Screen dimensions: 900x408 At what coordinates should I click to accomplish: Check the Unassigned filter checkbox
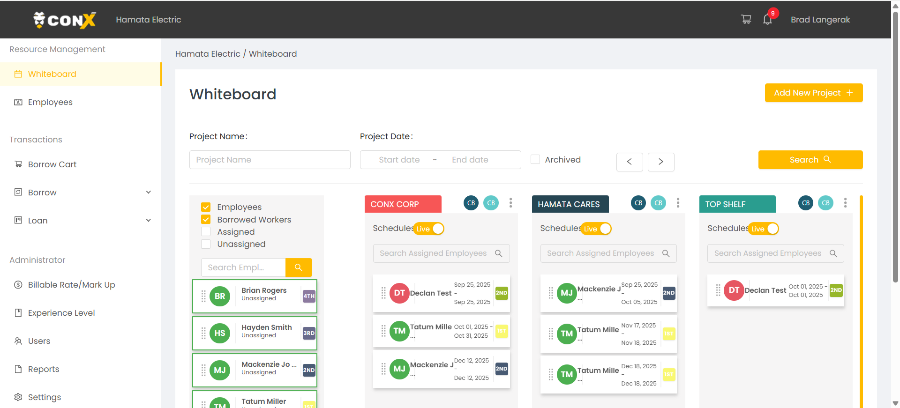pos(206,244)
